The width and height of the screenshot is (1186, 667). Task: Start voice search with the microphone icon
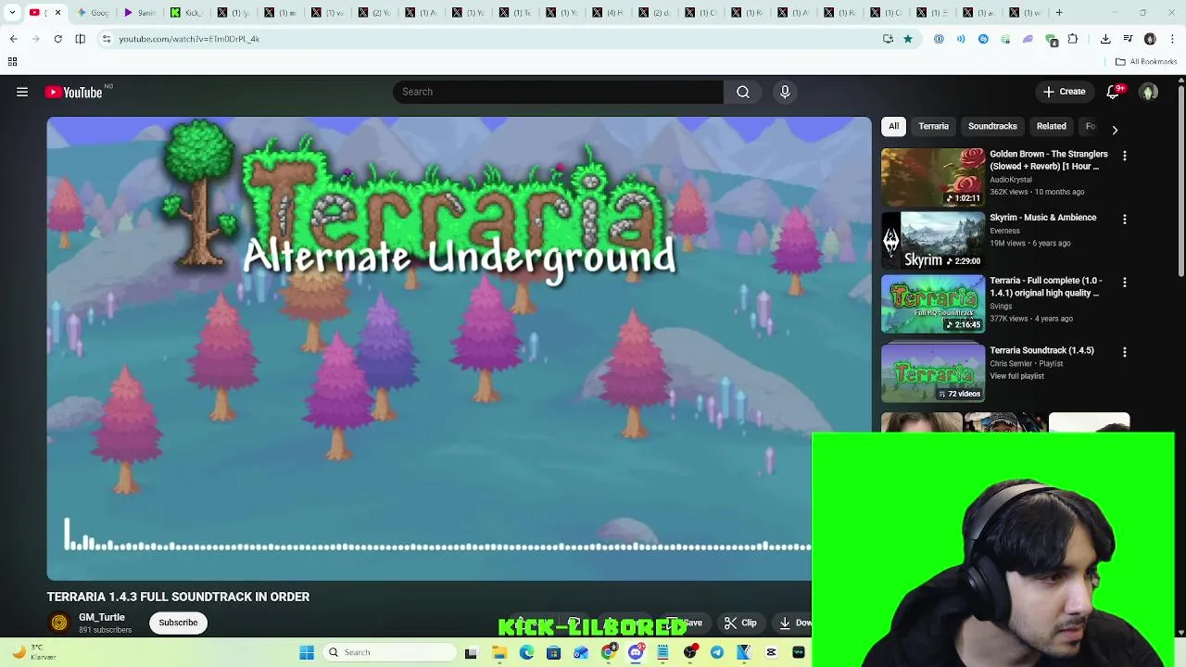(785, 92)
